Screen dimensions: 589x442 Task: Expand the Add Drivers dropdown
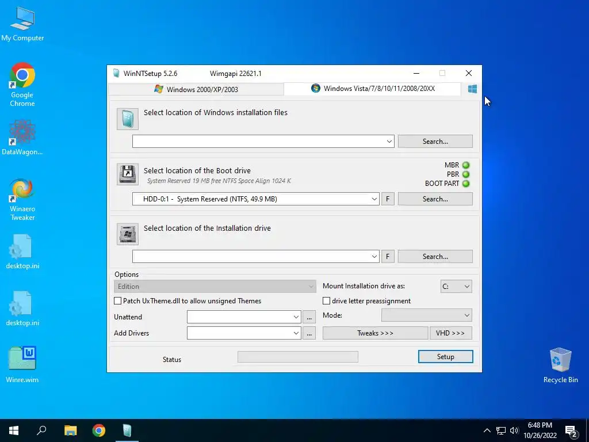point(296,333)
